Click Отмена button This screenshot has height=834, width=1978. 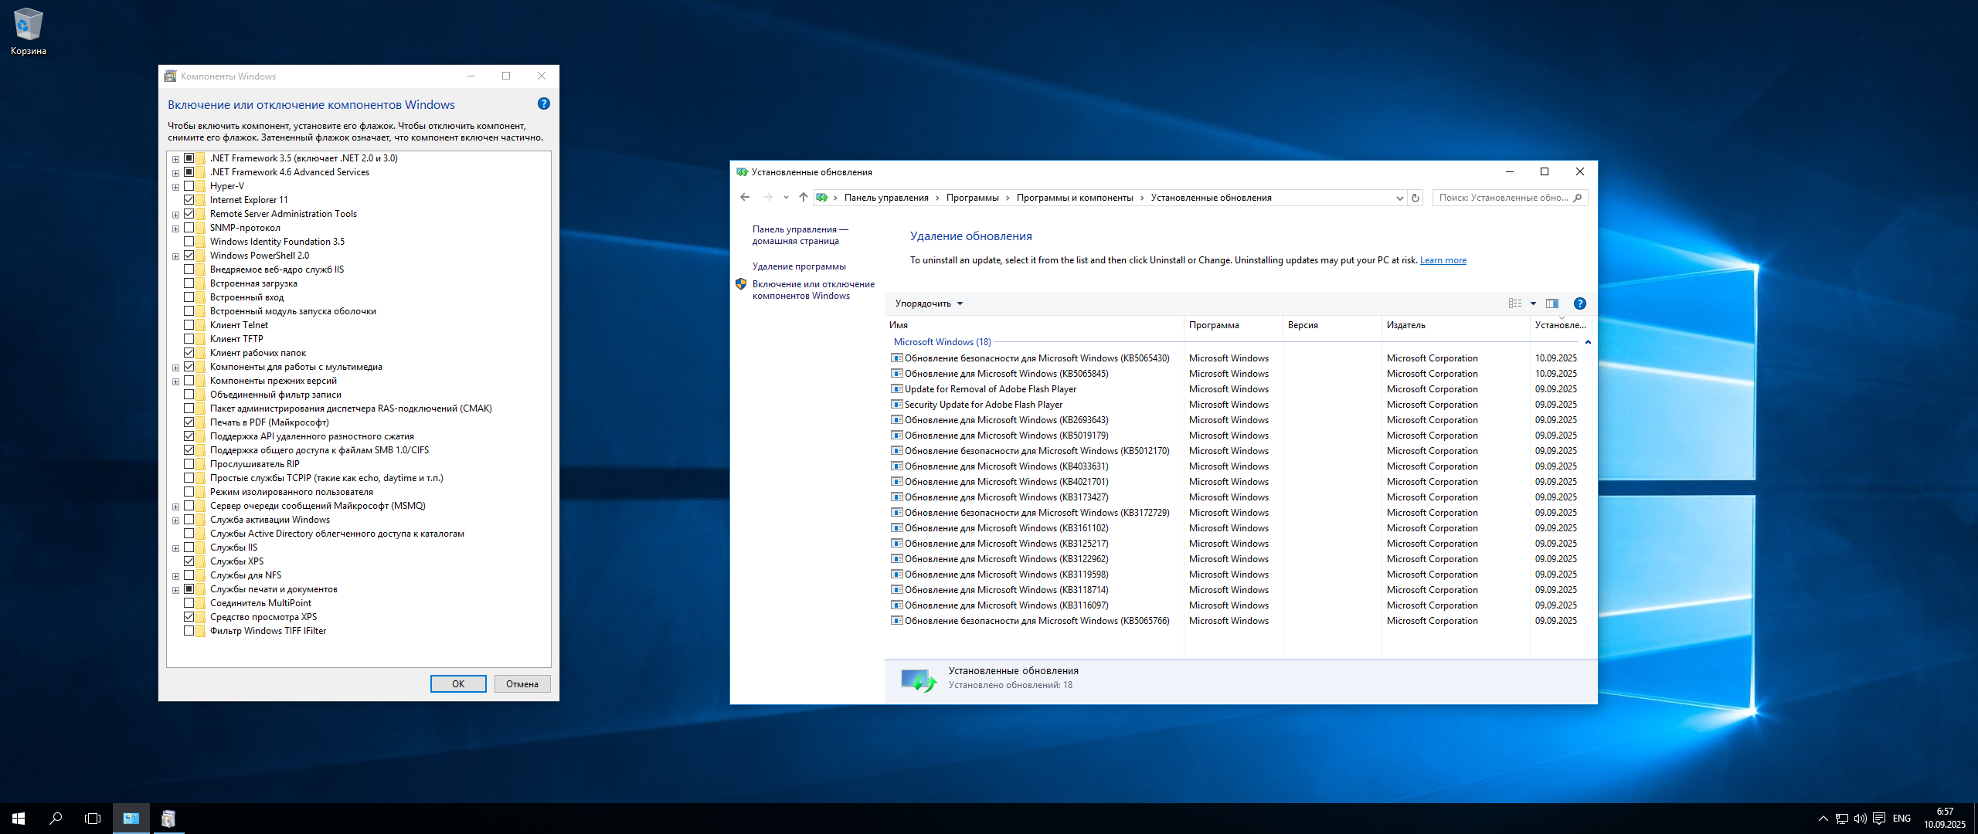click(x=522, y=684)
